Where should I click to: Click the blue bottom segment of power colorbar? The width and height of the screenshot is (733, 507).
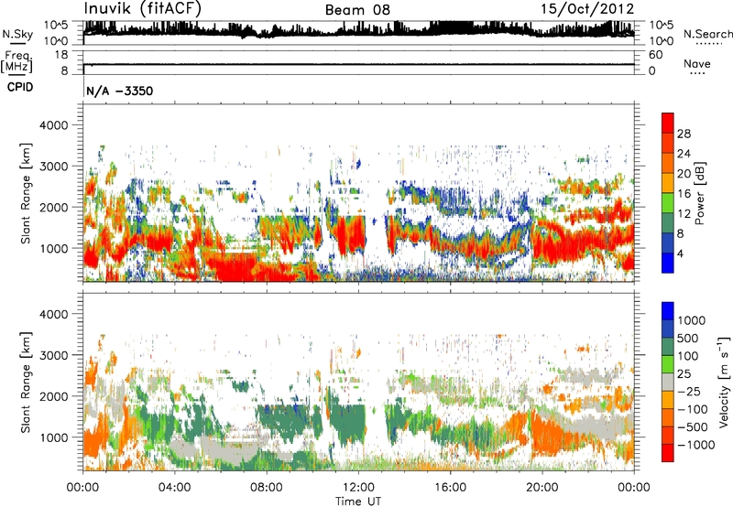(x=668, y=264)
